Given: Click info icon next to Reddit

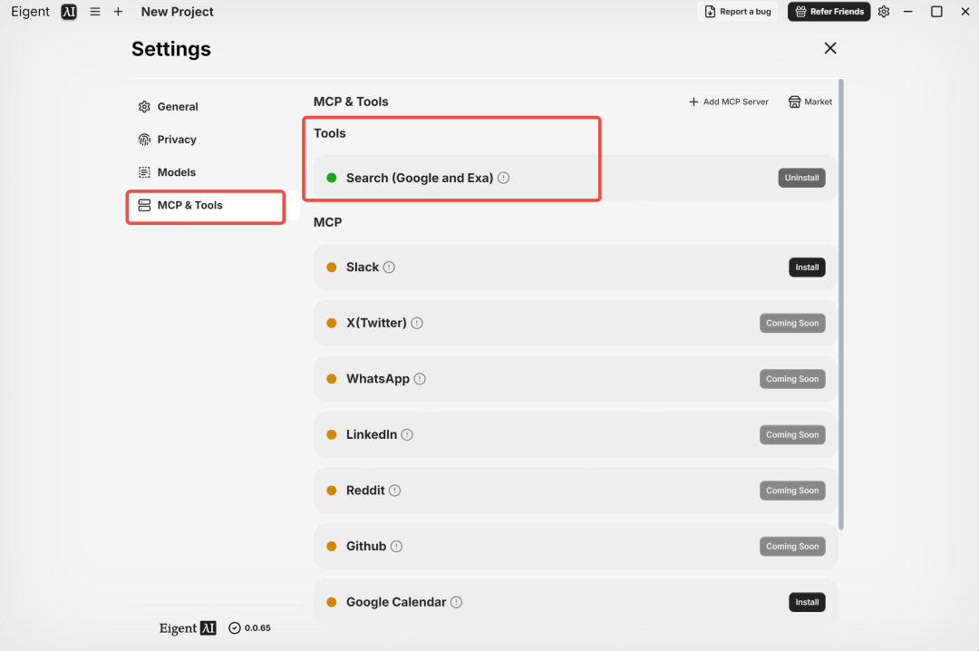Looking at the screenshot, I should [394, 491].
